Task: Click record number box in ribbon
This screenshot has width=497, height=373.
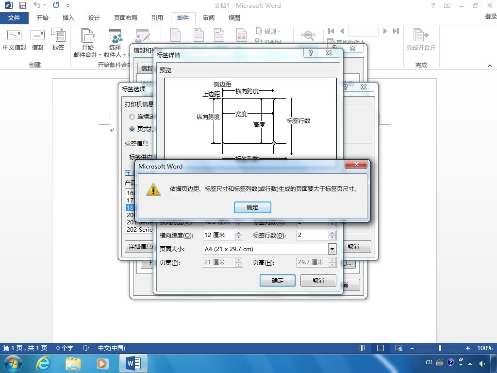Action: pyautogui.click(x=363, y=31)
